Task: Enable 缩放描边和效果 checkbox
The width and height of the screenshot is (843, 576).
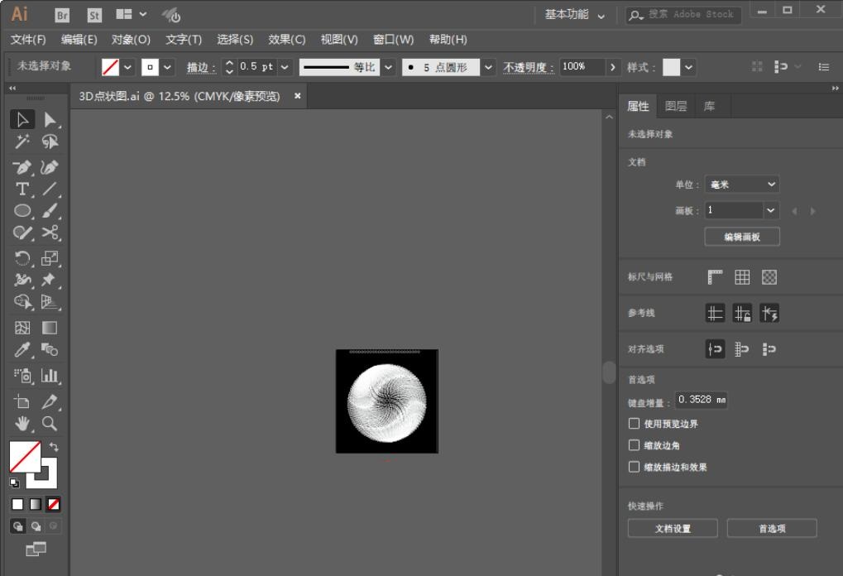Action: [635, 467]
